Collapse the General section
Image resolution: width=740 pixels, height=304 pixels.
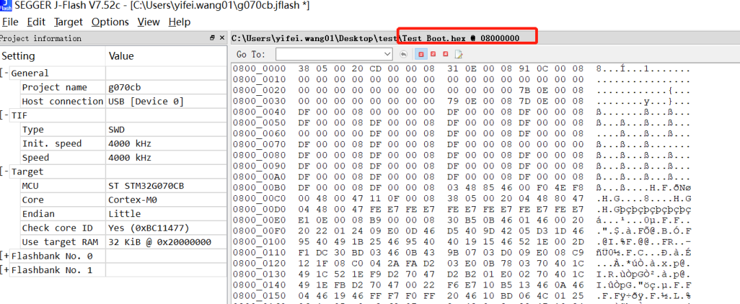point(5,73)
